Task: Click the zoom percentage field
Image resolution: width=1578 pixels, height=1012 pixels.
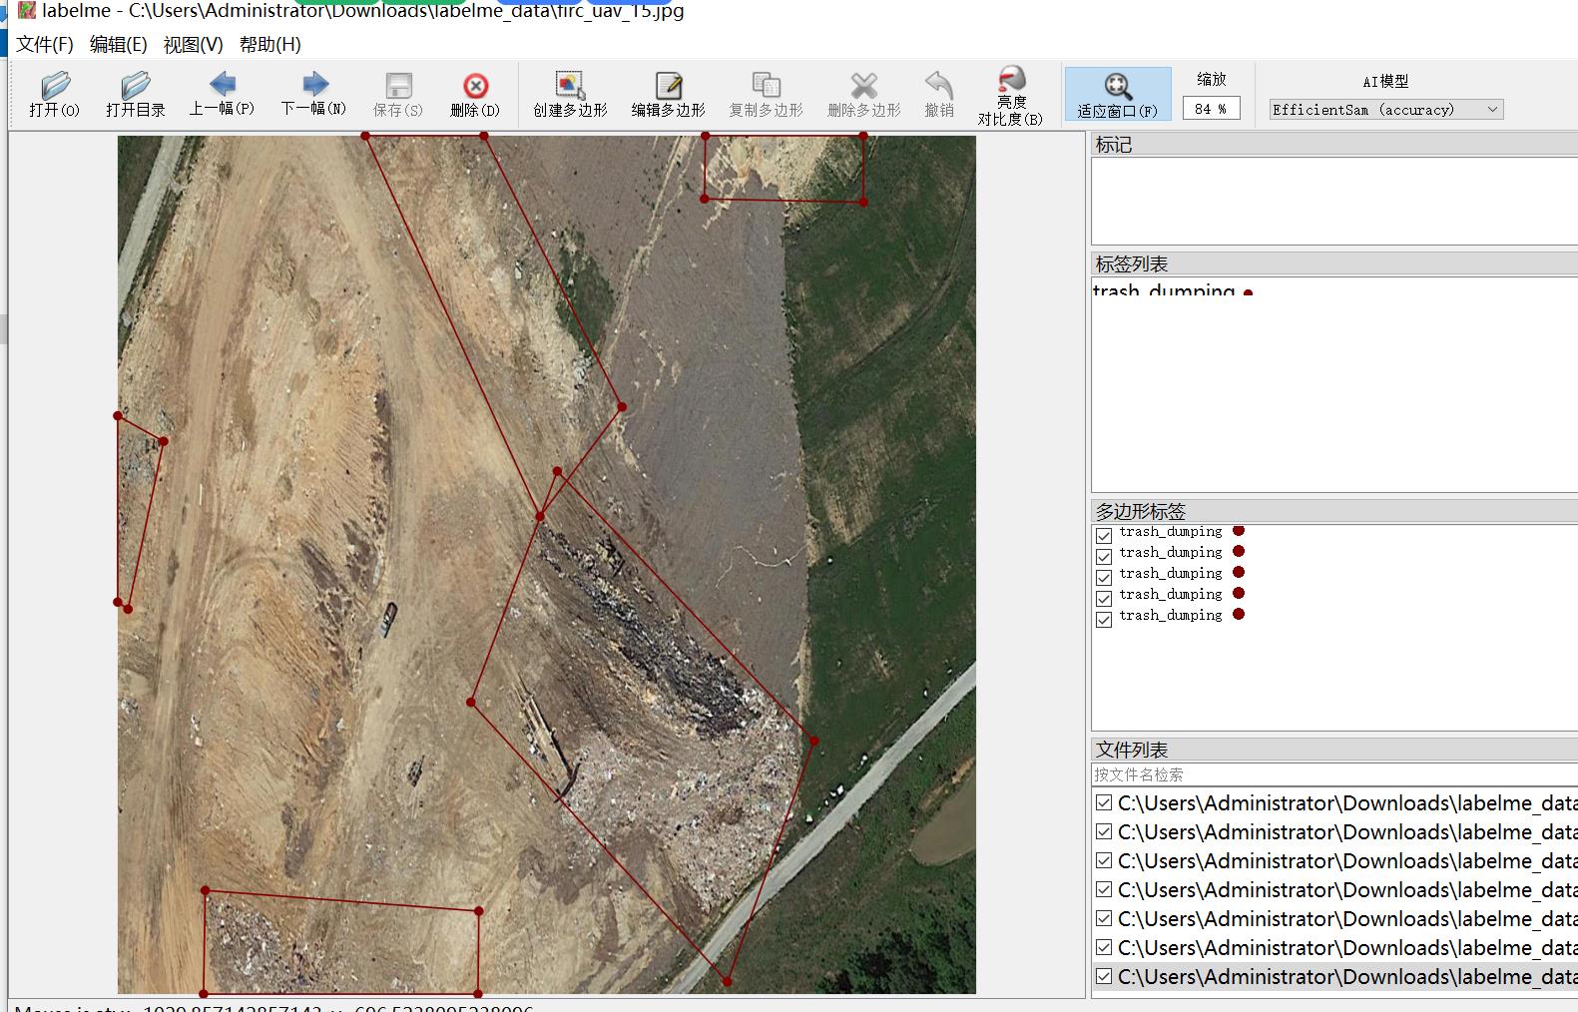Action: coord(1211,109)
